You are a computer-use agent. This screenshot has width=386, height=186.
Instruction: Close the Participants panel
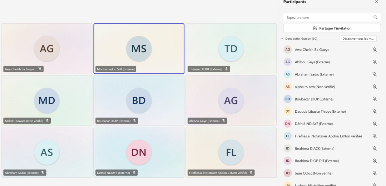click(x=376, y=2)
